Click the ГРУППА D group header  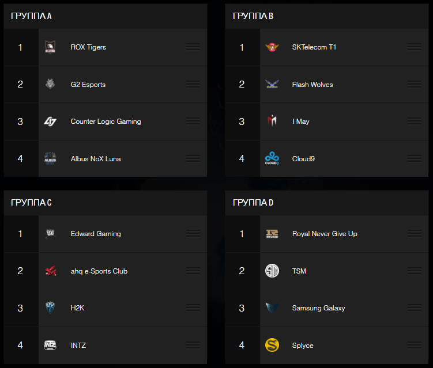coord(253,203)
